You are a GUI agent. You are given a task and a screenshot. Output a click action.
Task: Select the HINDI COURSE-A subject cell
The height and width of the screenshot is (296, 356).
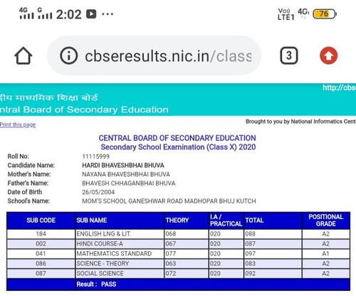pos(120,244)
